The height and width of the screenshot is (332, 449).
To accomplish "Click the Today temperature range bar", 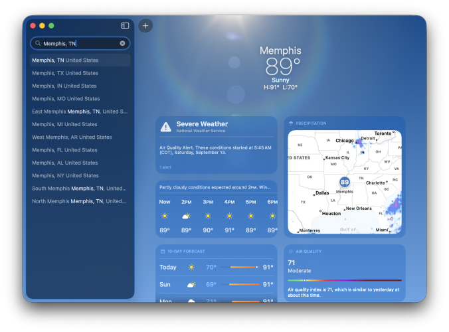I will point(243,267).
